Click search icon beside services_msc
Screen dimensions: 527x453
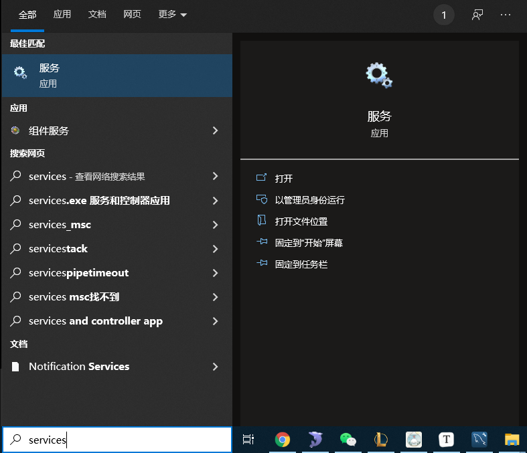[15, 224]
